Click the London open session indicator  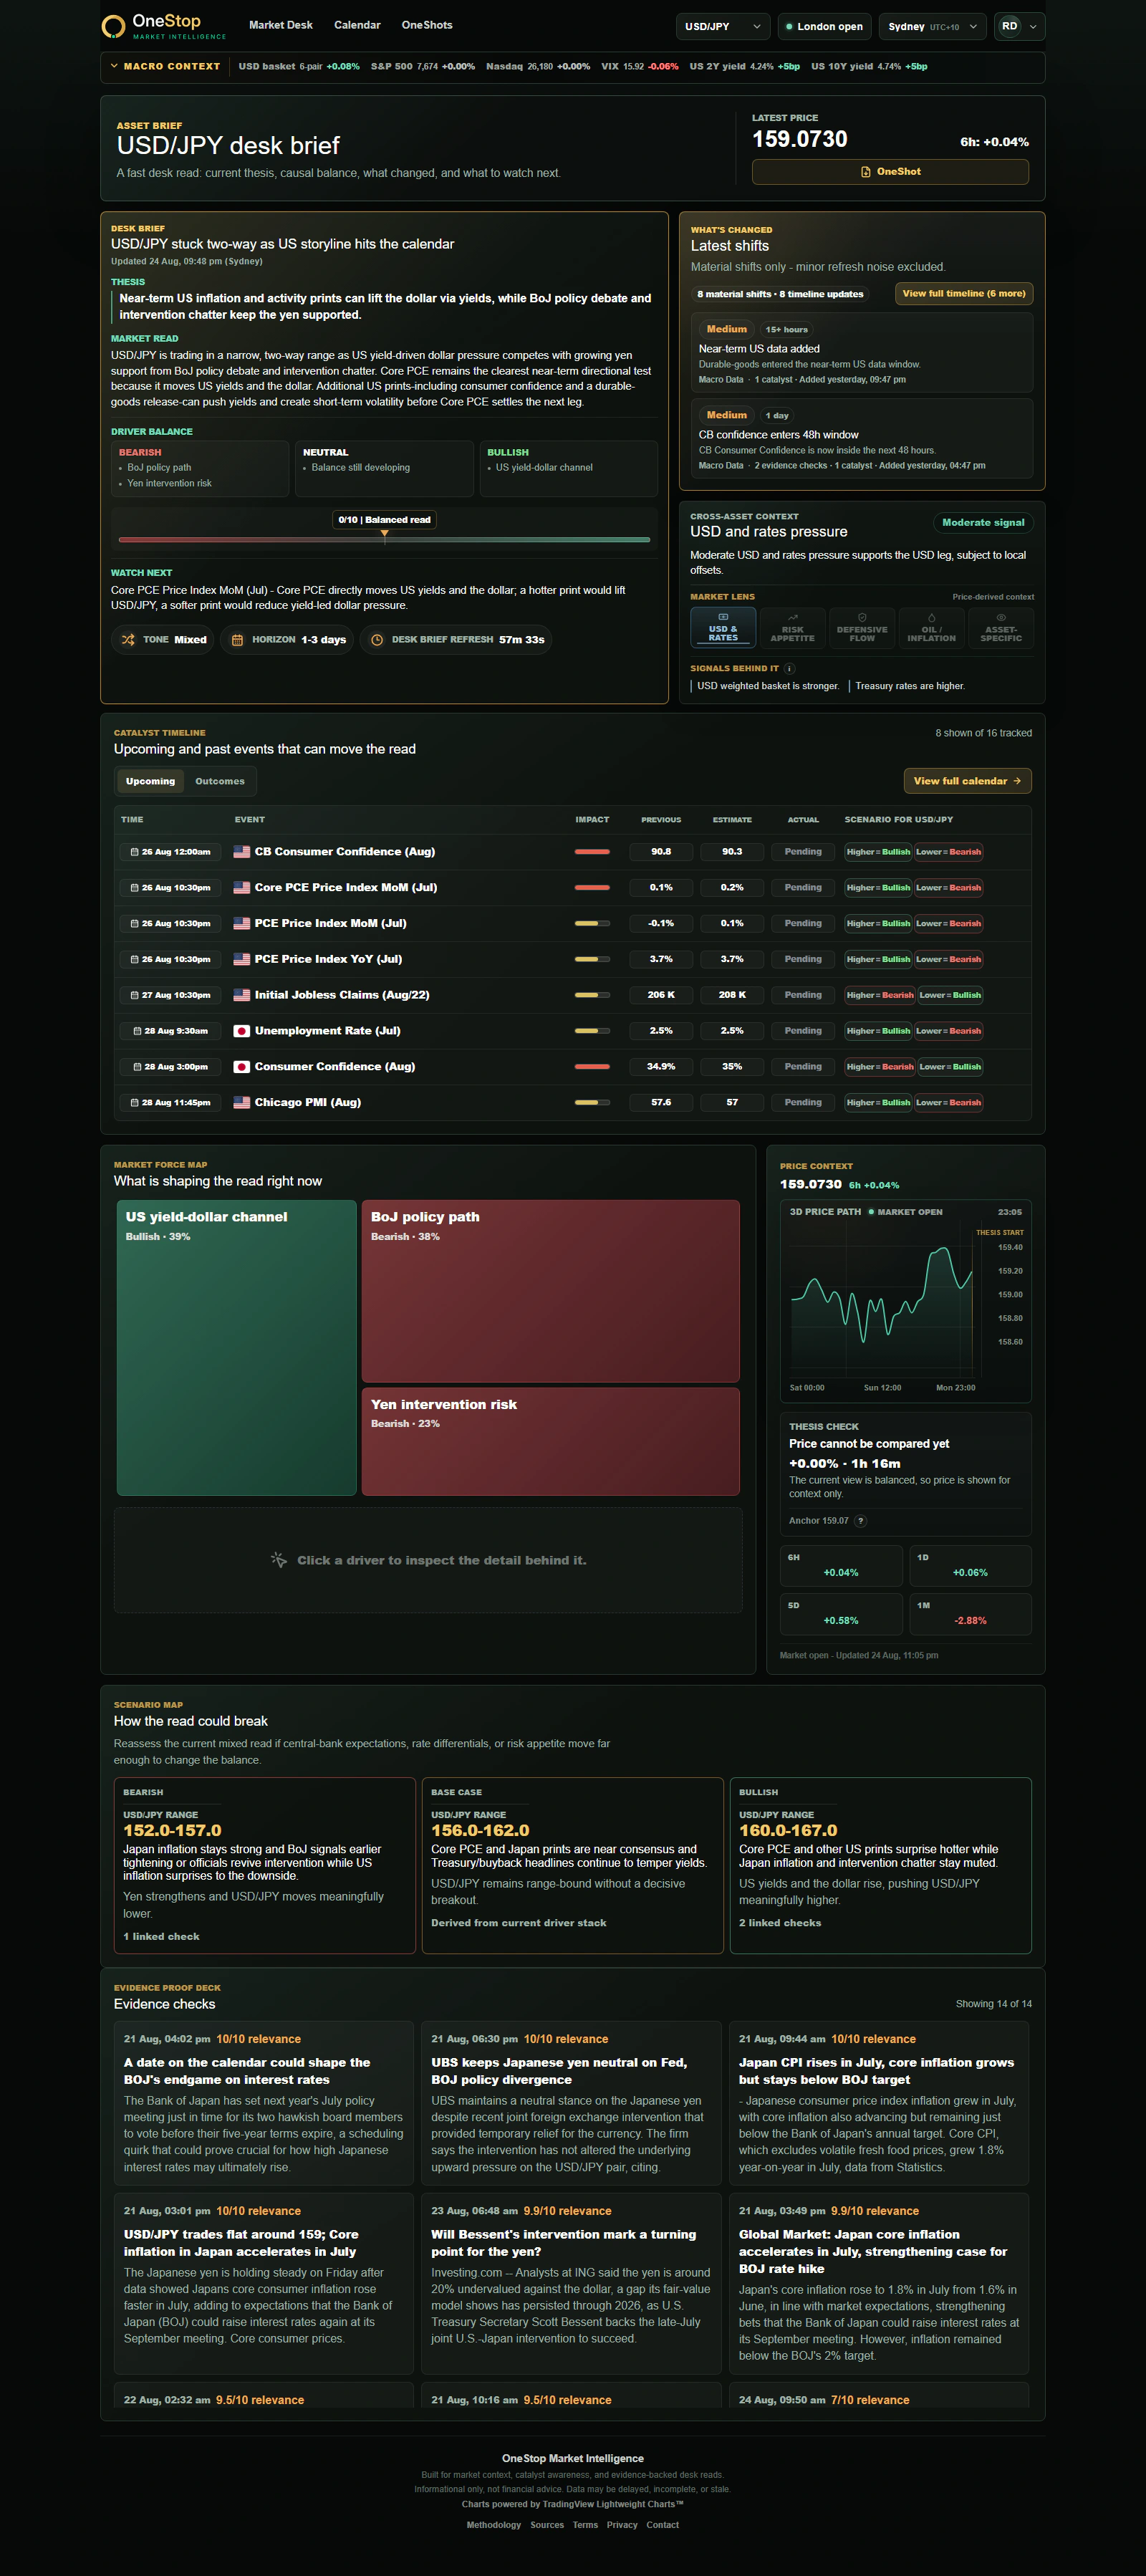click(825, 26)
